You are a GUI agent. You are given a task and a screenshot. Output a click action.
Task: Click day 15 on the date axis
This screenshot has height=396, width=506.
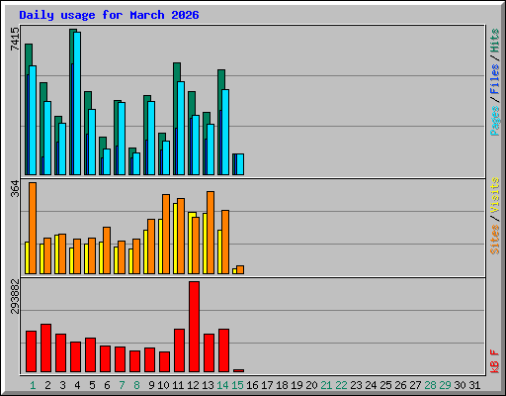(237, 385)
